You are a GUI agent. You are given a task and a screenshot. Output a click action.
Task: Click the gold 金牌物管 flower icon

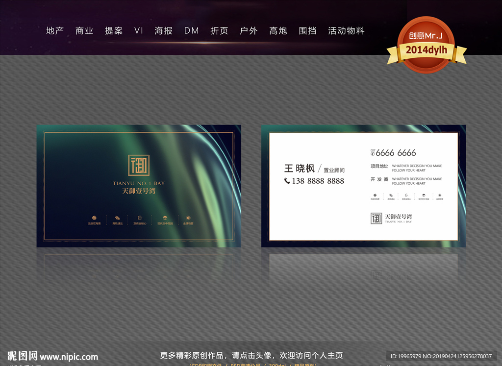[x=188, y=218]
